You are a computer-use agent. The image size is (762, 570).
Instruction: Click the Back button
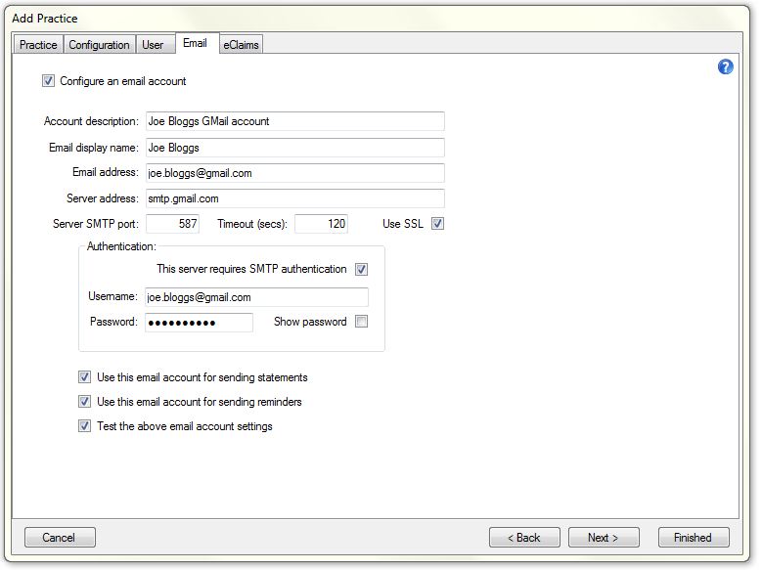[x=524, y=538]
